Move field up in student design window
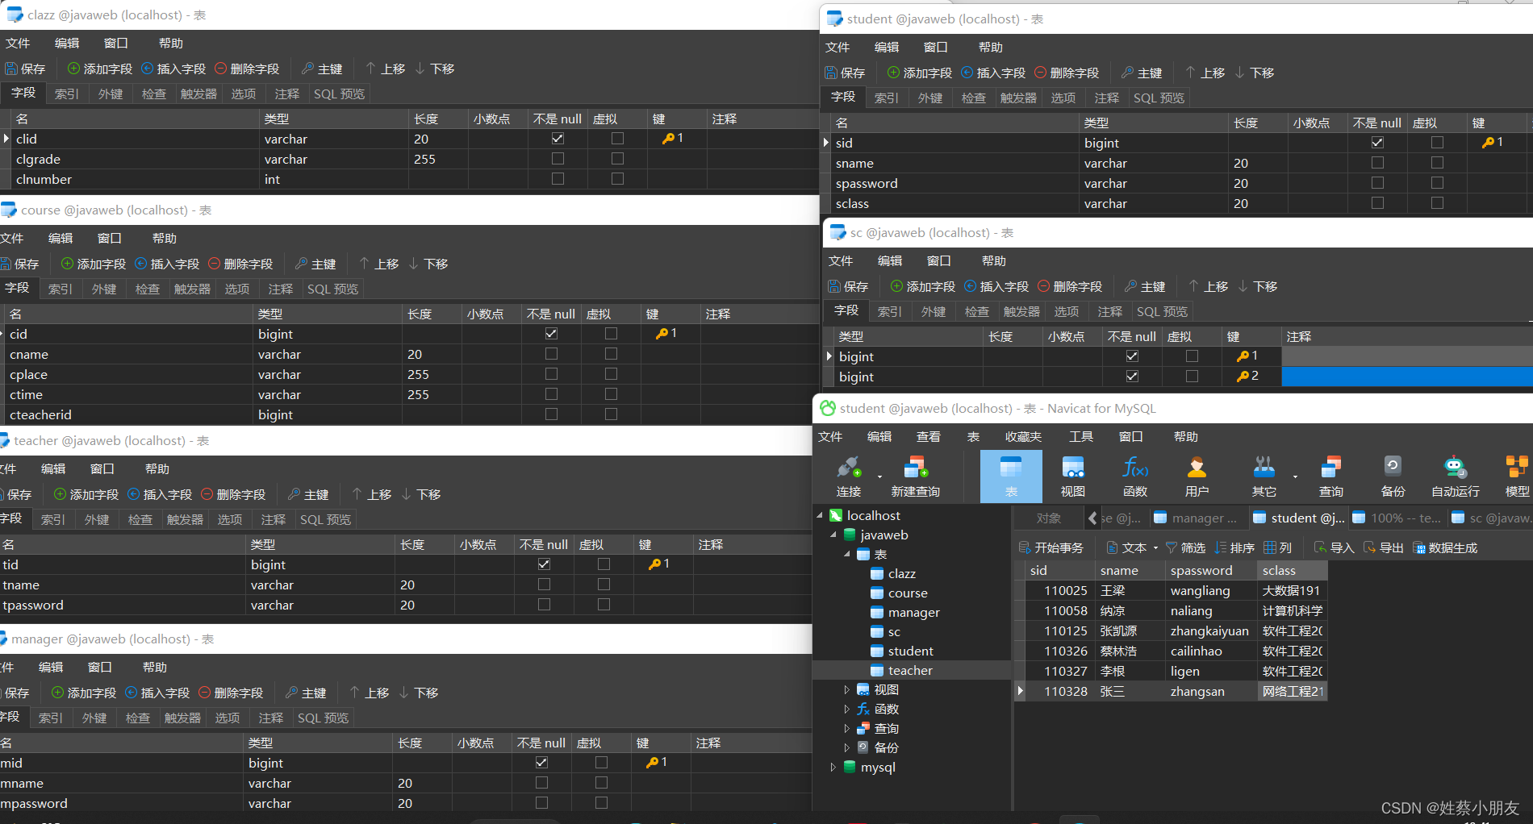1533x824 pixels. coord(1205,73)
